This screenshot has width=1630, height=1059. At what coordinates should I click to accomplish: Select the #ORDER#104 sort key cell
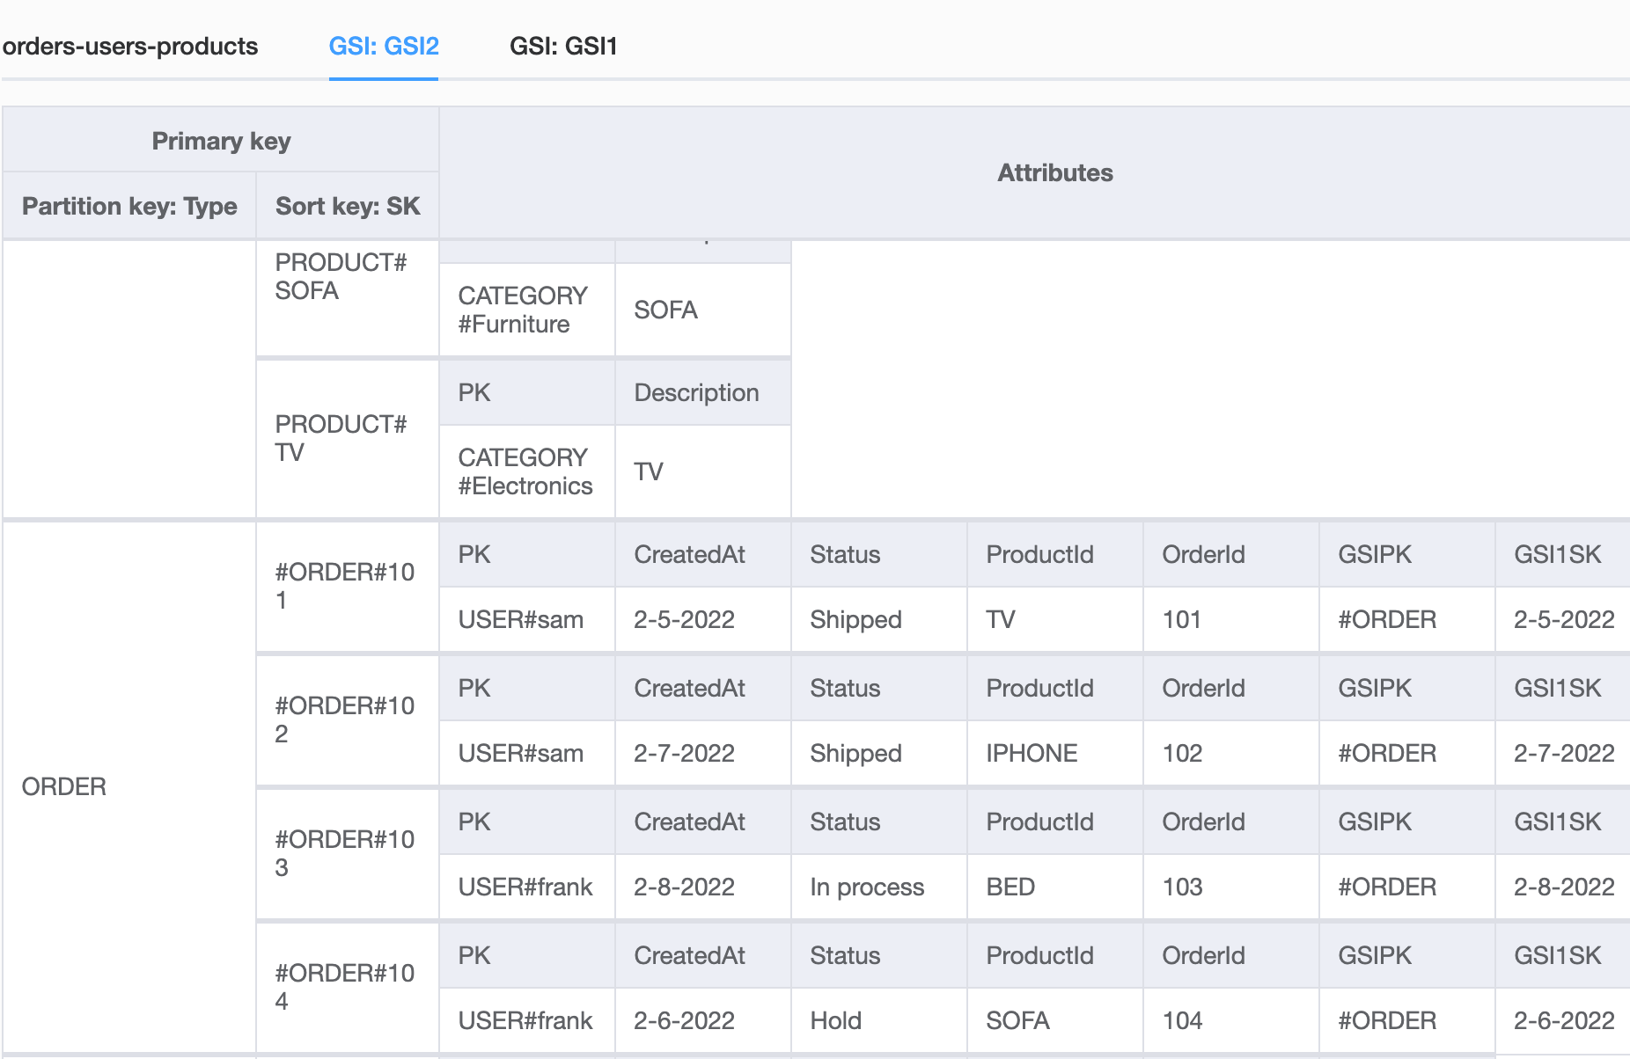pos(344,987)
